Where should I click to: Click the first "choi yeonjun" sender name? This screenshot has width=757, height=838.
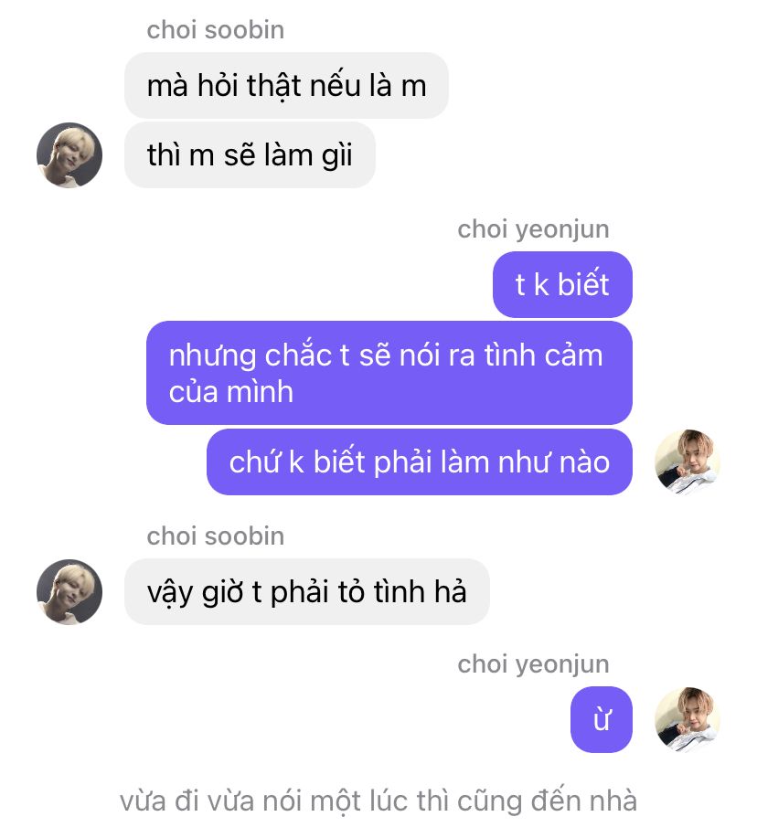click(534, 229)
